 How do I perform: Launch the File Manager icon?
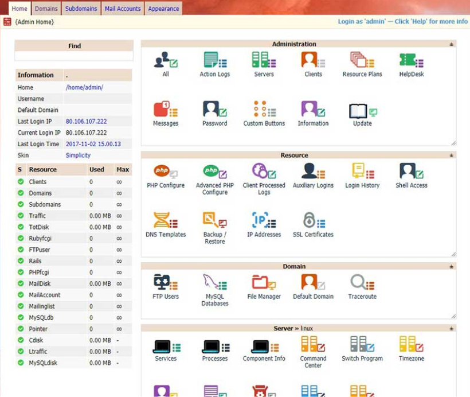[264, 283]
